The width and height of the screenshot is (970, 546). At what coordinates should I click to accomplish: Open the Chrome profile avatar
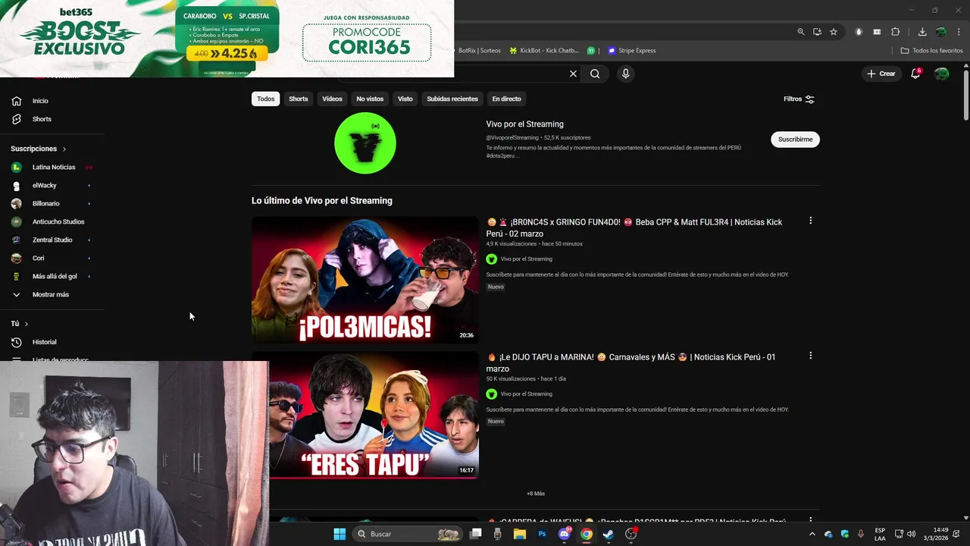click(x=940, y=32)
